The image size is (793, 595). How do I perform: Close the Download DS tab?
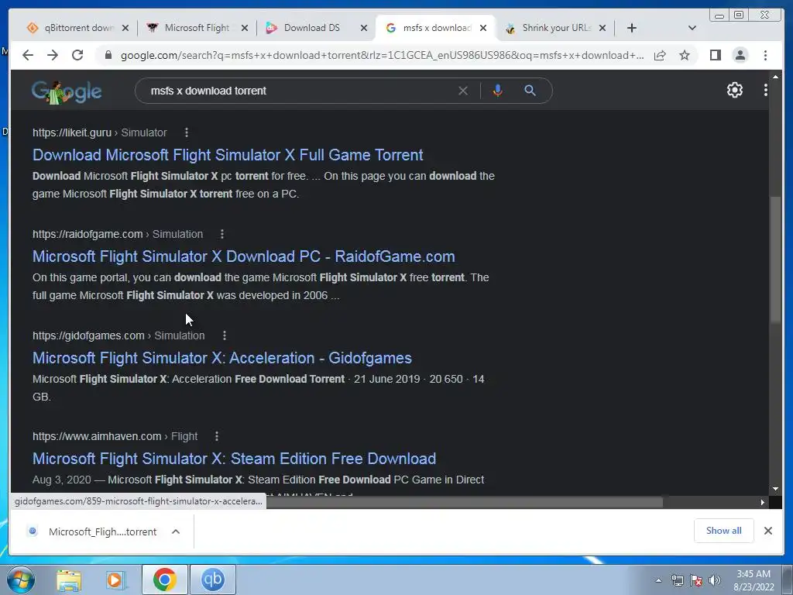pos(364,28)
